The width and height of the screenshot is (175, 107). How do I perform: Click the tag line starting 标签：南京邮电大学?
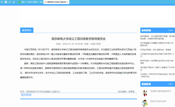pos(40,92)
